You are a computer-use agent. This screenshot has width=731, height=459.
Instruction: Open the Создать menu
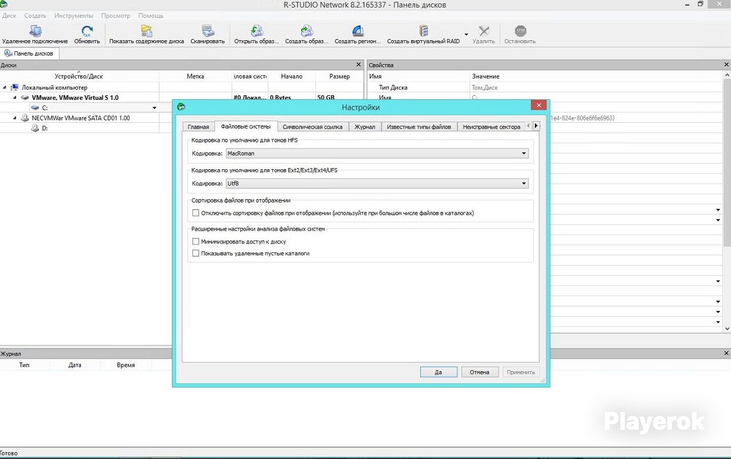[x=36, y=15]
